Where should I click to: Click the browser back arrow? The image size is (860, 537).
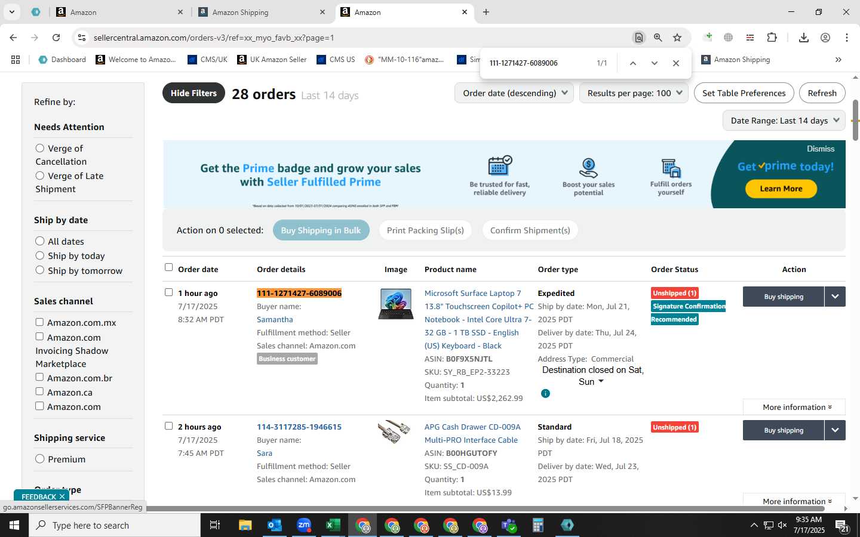tap(13, 38)
